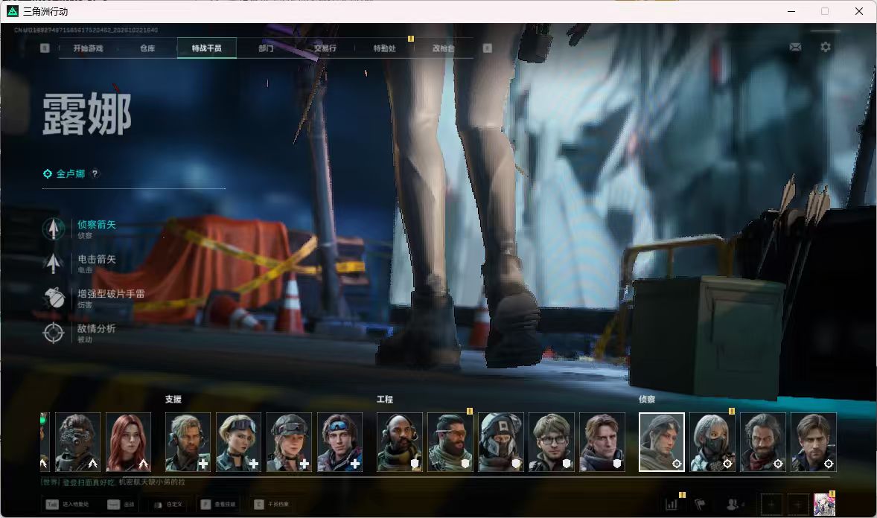Select the 侦察箭矢 skill icon

[x=53, y=228]
